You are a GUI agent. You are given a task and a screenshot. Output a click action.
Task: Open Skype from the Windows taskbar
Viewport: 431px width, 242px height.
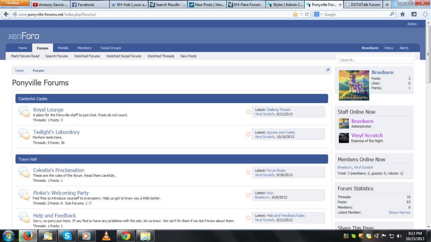click(67, 236)
